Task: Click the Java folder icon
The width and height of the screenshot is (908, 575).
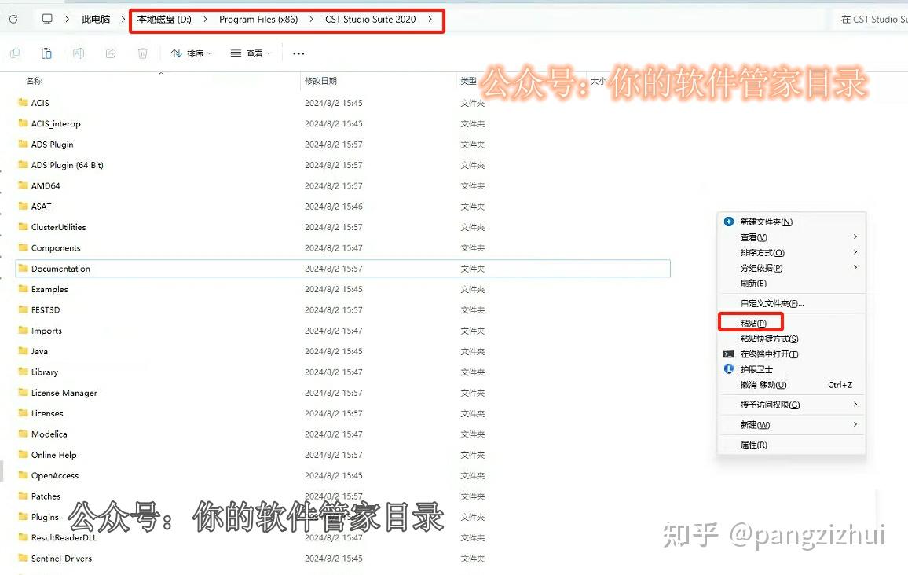Action: (x=23, y=351)
